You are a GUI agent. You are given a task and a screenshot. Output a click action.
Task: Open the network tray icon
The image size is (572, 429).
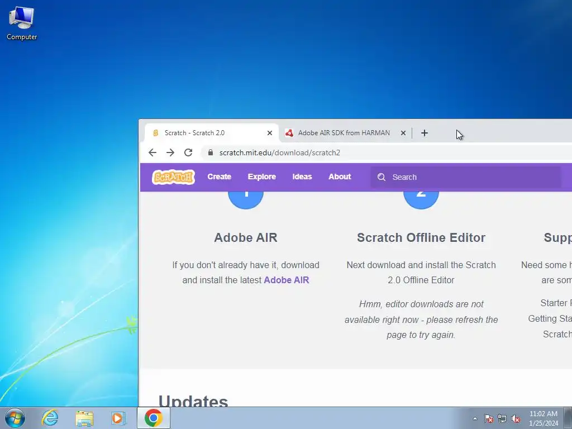pyautogui.click(x=502, y=418)
